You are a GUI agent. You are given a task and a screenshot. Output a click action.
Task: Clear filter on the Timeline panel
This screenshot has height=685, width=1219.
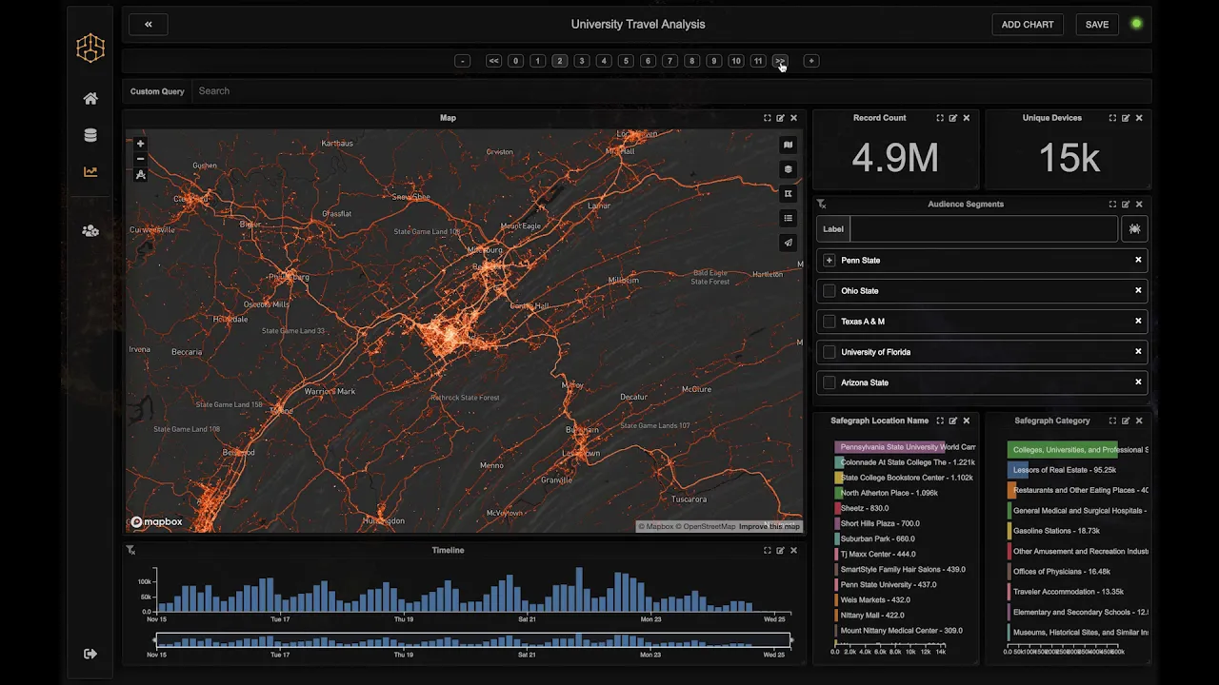tap(130, 550)
